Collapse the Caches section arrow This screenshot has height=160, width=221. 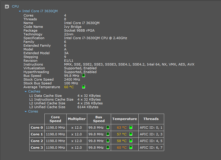click(x=26, y=92)
